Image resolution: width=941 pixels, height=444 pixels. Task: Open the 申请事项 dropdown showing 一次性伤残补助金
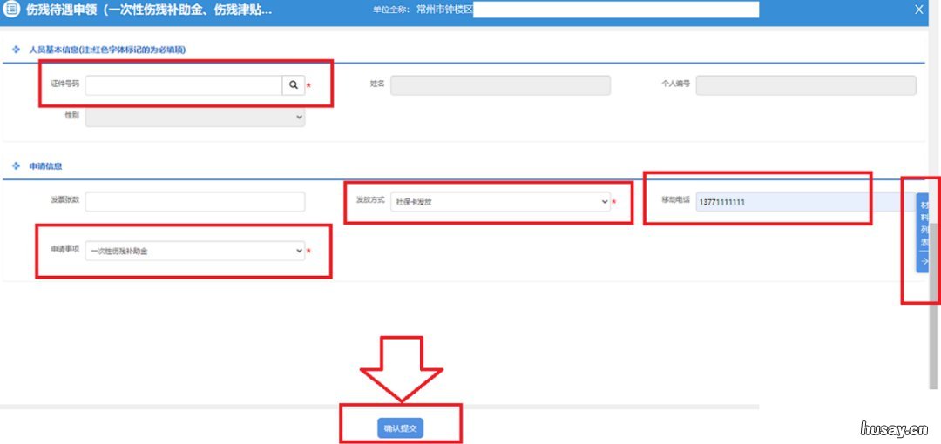(195, 251)
